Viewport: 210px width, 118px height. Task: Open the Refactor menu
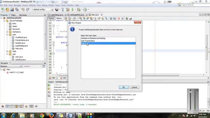(32, 5)
